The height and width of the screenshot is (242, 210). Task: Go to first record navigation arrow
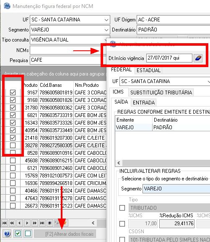click(x=5, y=223)
